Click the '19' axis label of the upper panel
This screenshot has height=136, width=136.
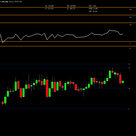(x=130, y=25)
